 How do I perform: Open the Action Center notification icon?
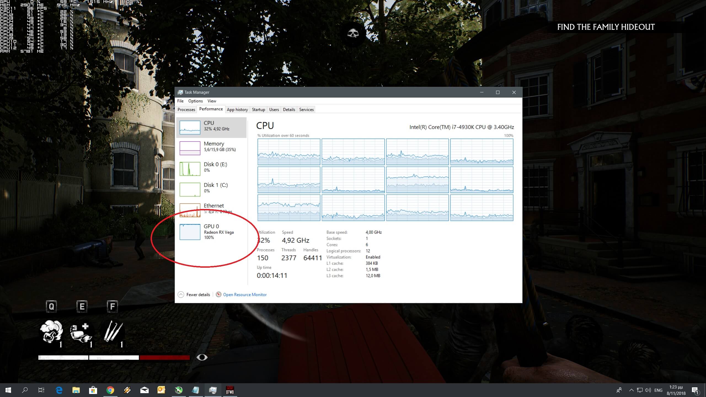[x=695, y=390]
